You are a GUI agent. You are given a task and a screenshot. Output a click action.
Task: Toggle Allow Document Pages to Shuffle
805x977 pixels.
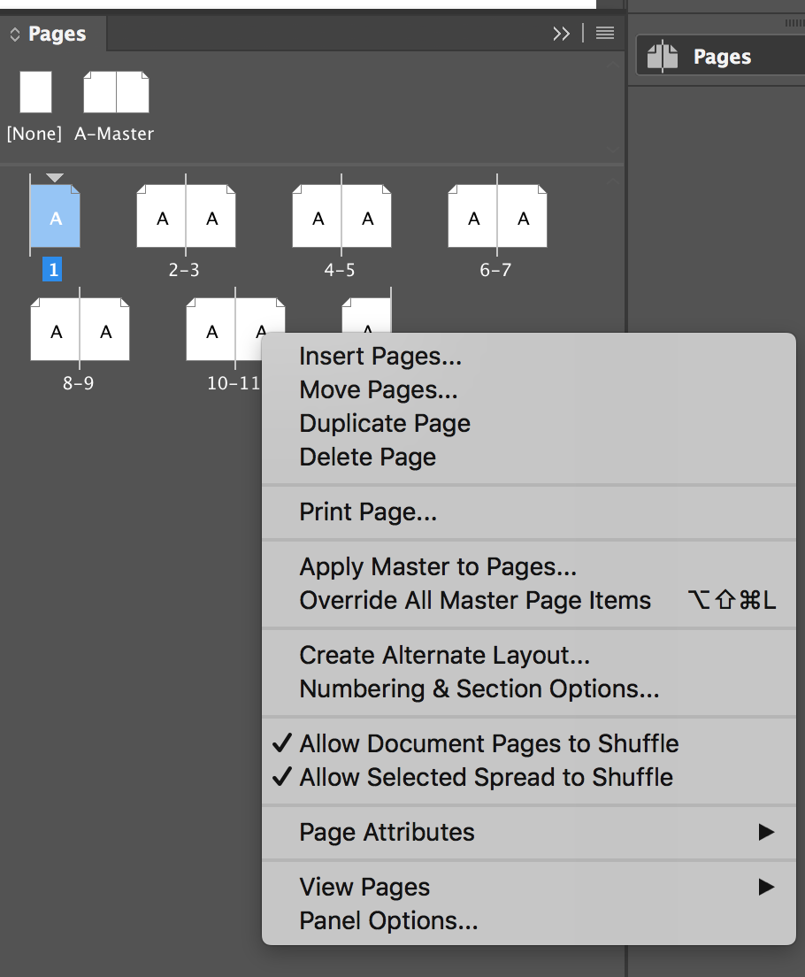click(488, 743)
